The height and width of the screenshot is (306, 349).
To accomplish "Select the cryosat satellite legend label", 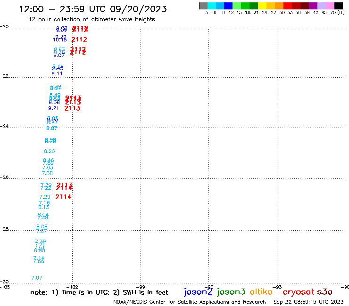I will pos(299,292).
